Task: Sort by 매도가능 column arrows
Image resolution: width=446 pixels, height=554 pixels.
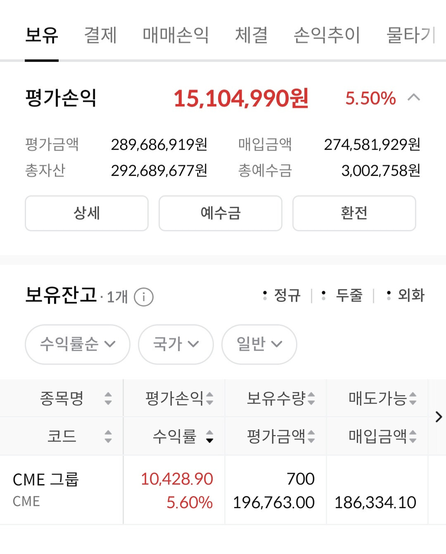Action: (x=413, y=398)
